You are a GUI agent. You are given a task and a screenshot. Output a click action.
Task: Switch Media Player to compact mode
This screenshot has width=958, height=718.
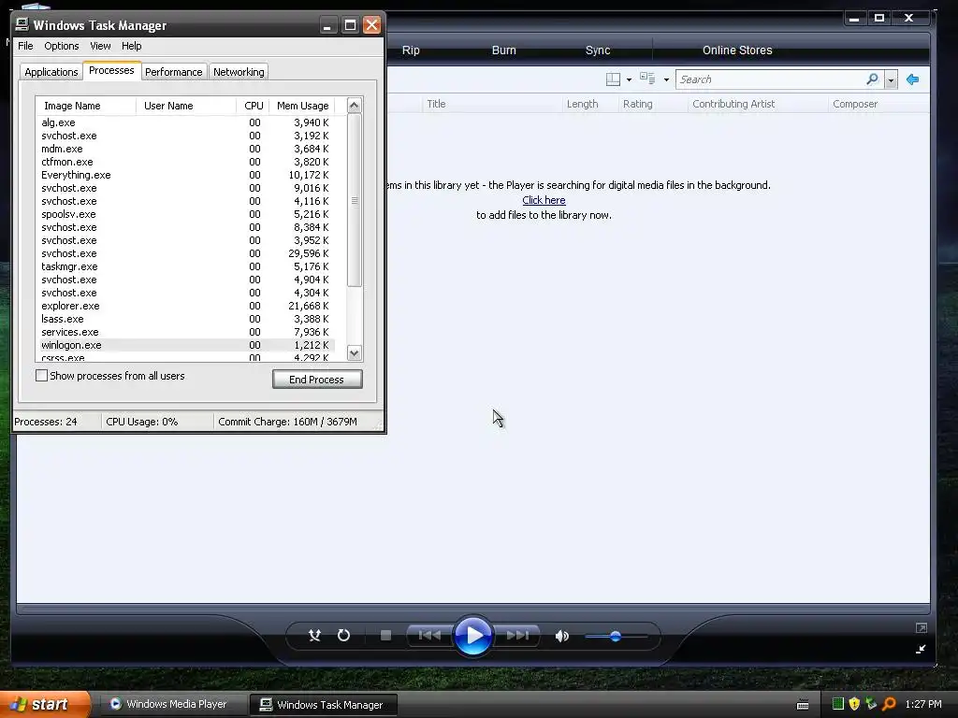921,649
